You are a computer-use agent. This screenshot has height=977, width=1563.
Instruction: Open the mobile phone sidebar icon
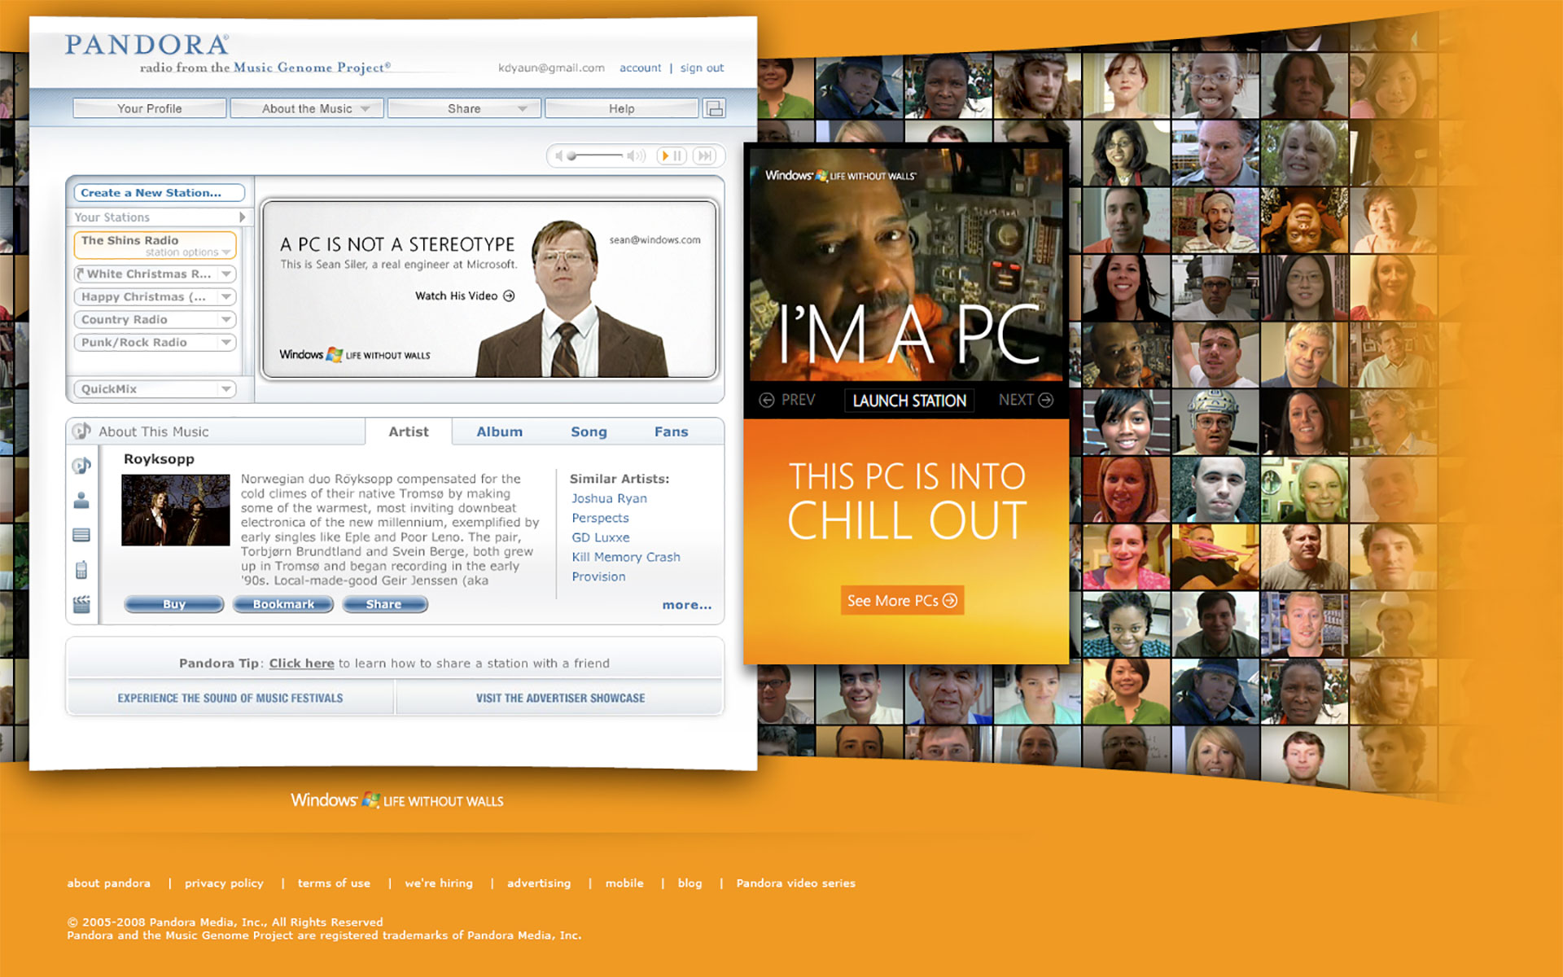tap(81, 569)
